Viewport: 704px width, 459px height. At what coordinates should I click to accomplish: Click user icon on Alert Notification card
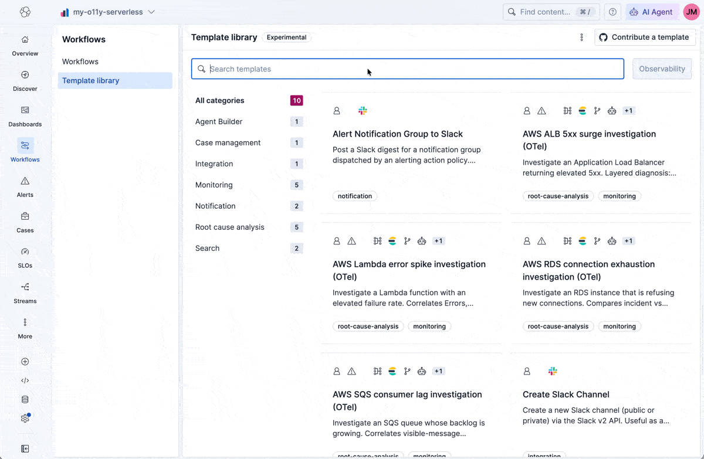tap(337, 111)
